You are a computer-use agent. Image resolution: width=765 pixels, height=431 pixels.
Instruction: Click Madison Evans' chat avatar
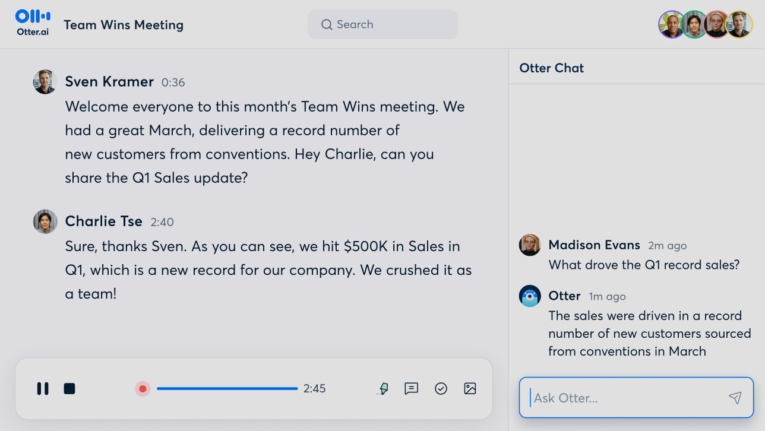coord(530,245)
